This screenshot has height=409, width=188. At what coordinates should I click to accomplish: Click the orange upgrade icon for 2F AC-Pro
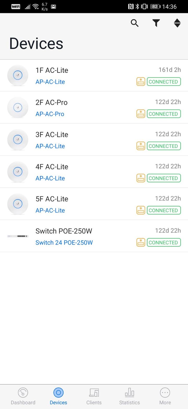coord(141,114)
